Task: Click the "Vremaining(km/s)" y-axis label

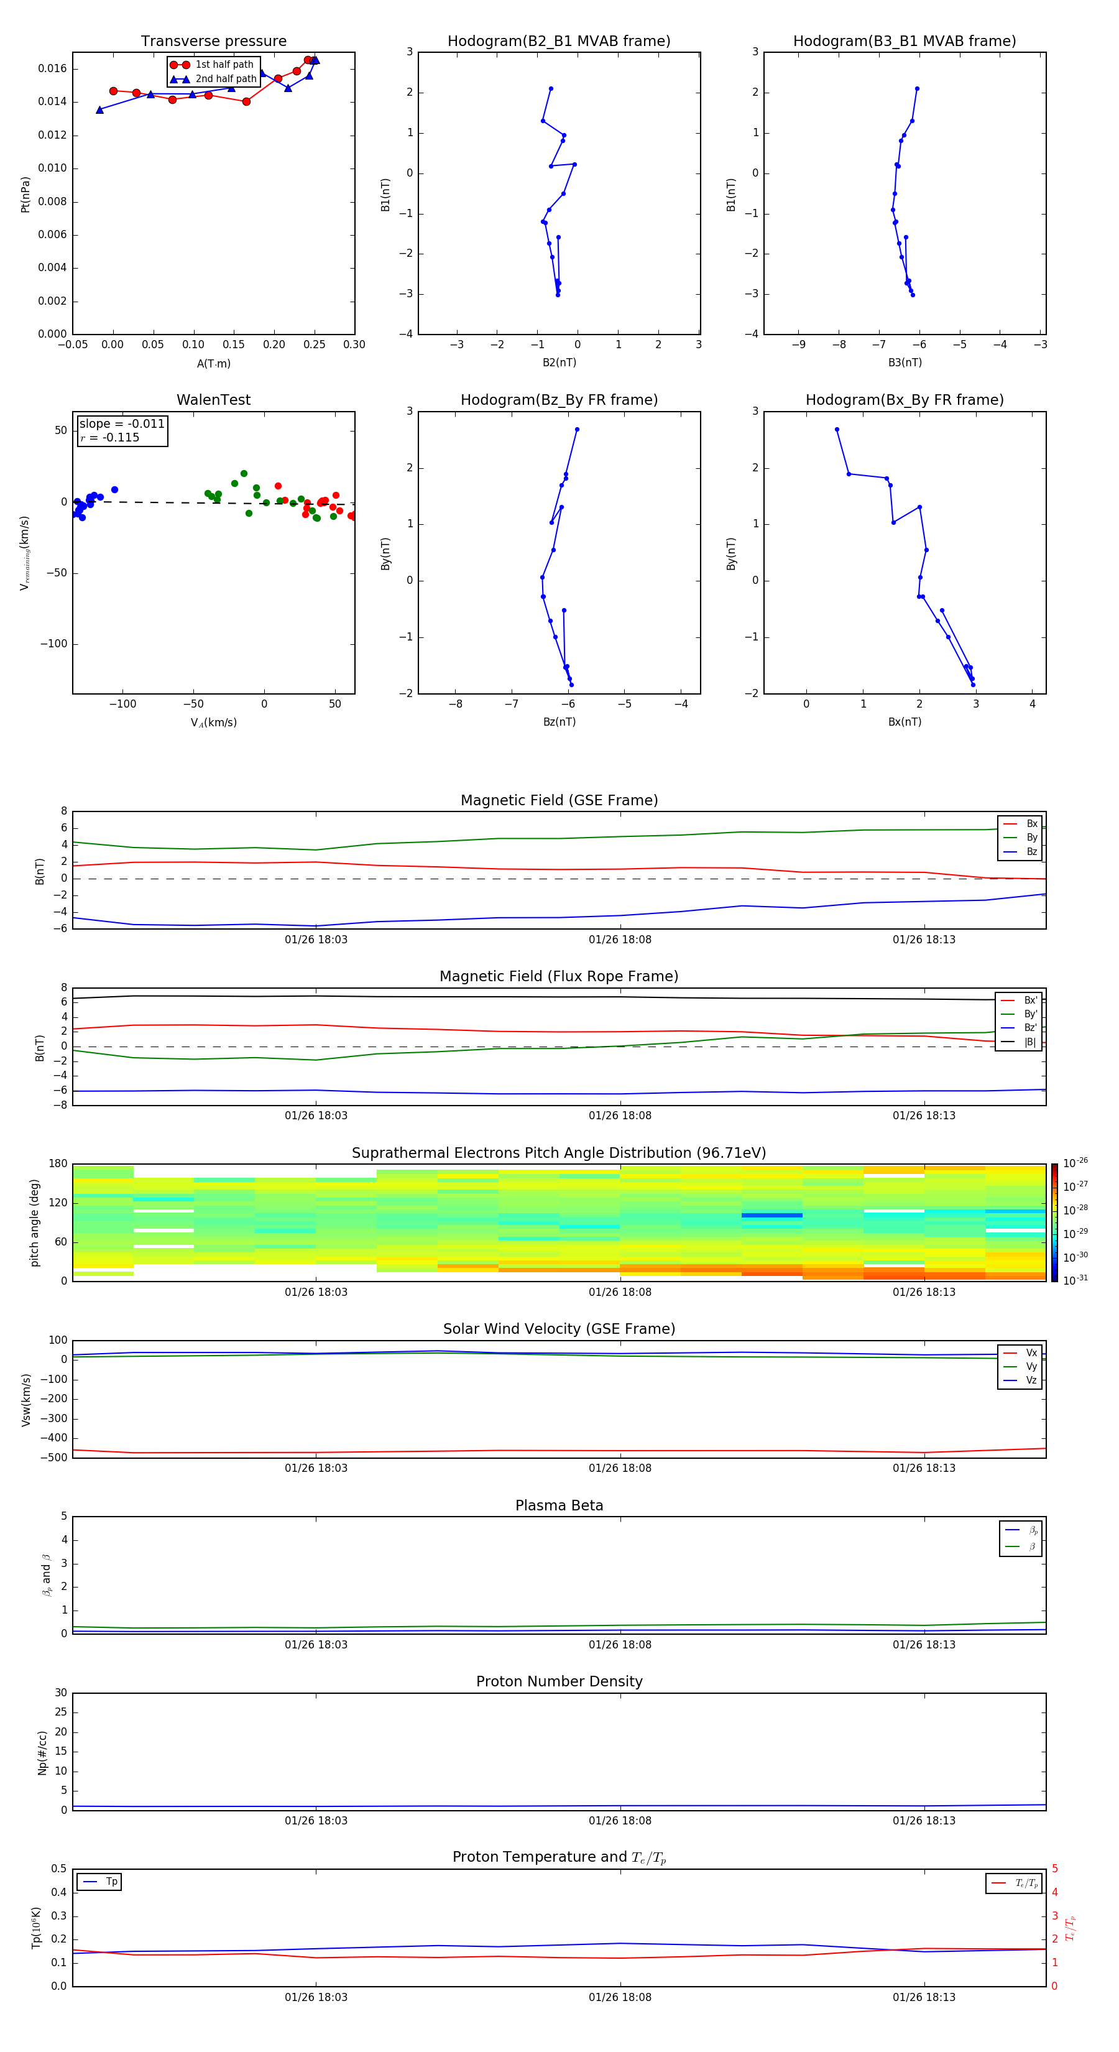Action: pyautogui.click(x=25, y=553)
